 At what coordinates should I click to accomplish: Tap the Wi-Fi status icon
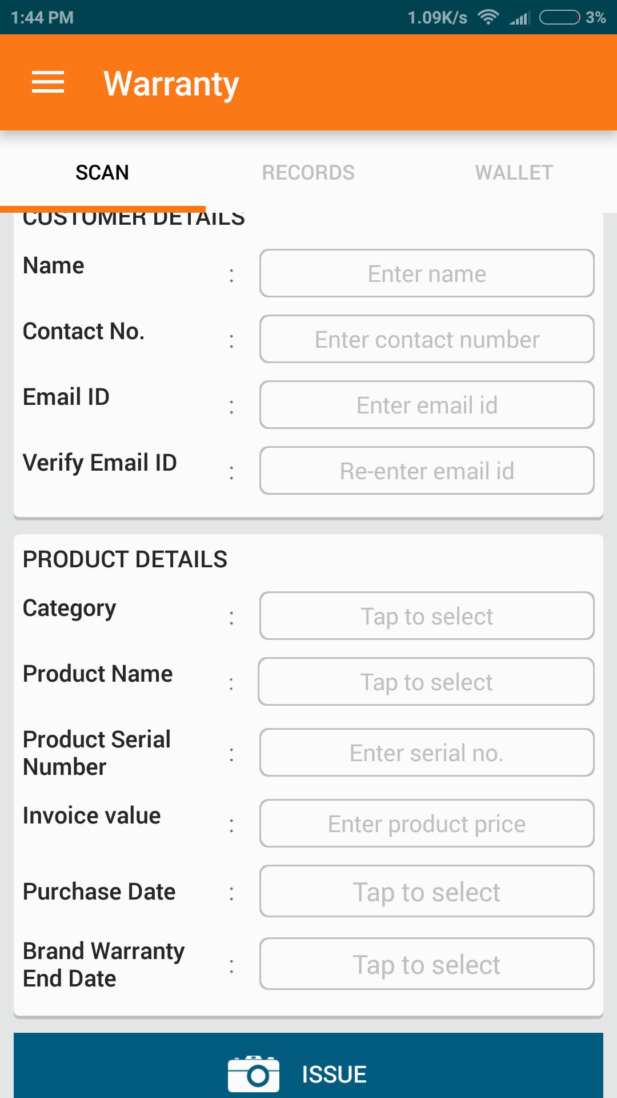tap(488, 17)
